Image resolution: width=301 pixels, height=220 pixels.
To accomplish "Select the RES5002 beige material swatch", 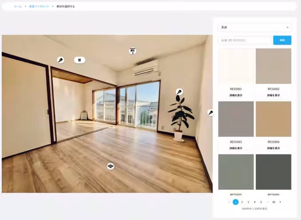I will pyautogui.click(x=273, y=66).
